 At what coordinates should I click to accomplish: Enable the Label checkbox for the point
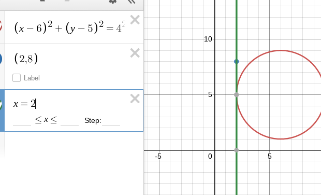[x=17, y=78]
